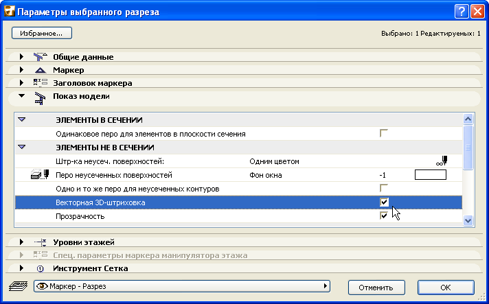Click the layers icon beside Маркер - Разрез
Image resolution: width=489 pixels, height=304 pixels.
18,286
